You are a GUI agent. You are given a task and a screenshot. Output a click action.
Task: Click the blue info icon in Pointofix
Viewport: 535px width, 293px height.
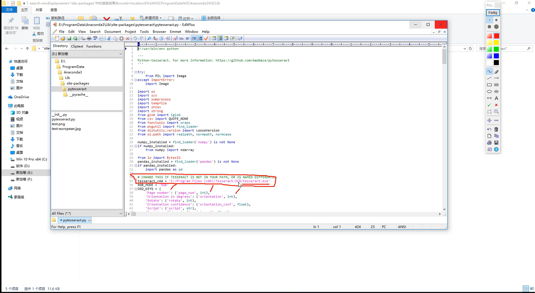point(496,149)
